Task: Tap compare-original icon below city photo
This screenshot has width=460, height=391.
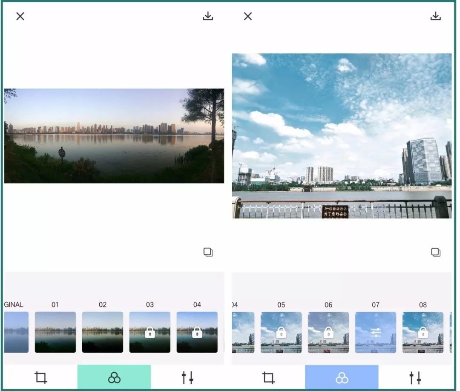Action: (435, 252)
